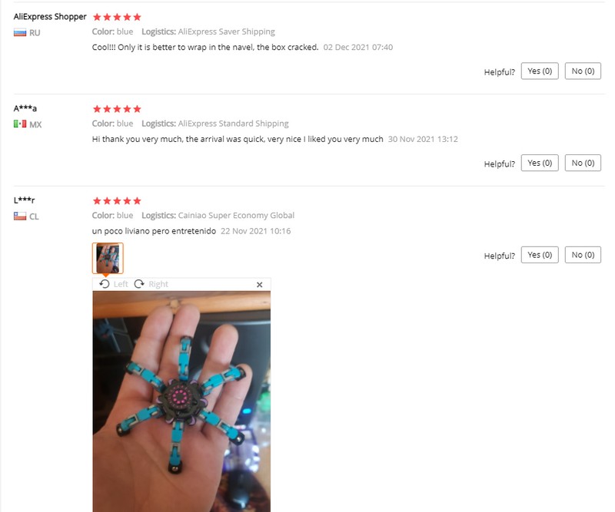The height and width of the screenshot is (512, 615).
Task: Click the Chilean flag icon
Action: [x=20, y=216]
